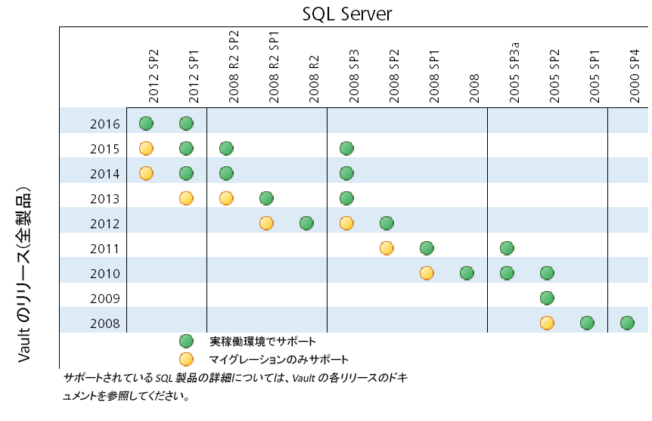Image resolution: width=652 pixels, height=421 pixels.
Task: Click the Vault 2016 row label
Action: click(105, 124)
